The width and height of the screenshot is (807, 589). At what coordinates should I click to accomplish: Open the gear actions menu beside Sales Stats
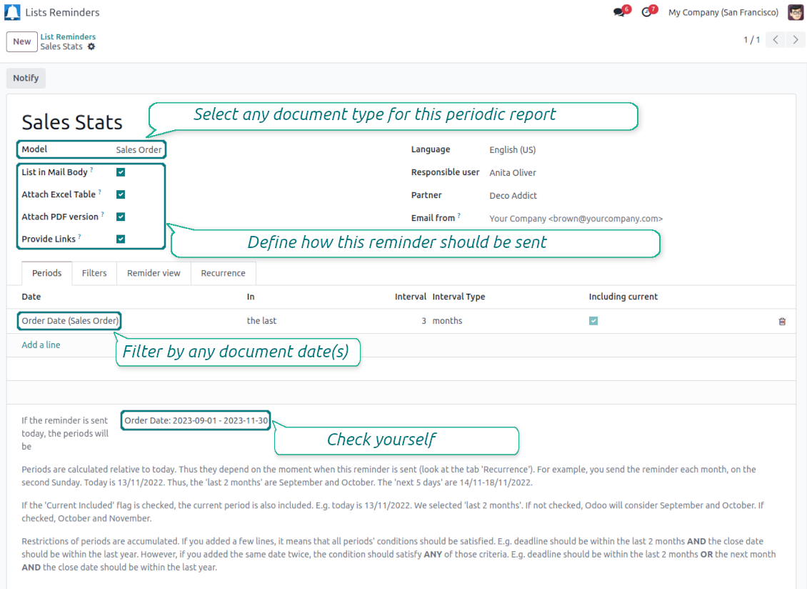pos(91,46)
